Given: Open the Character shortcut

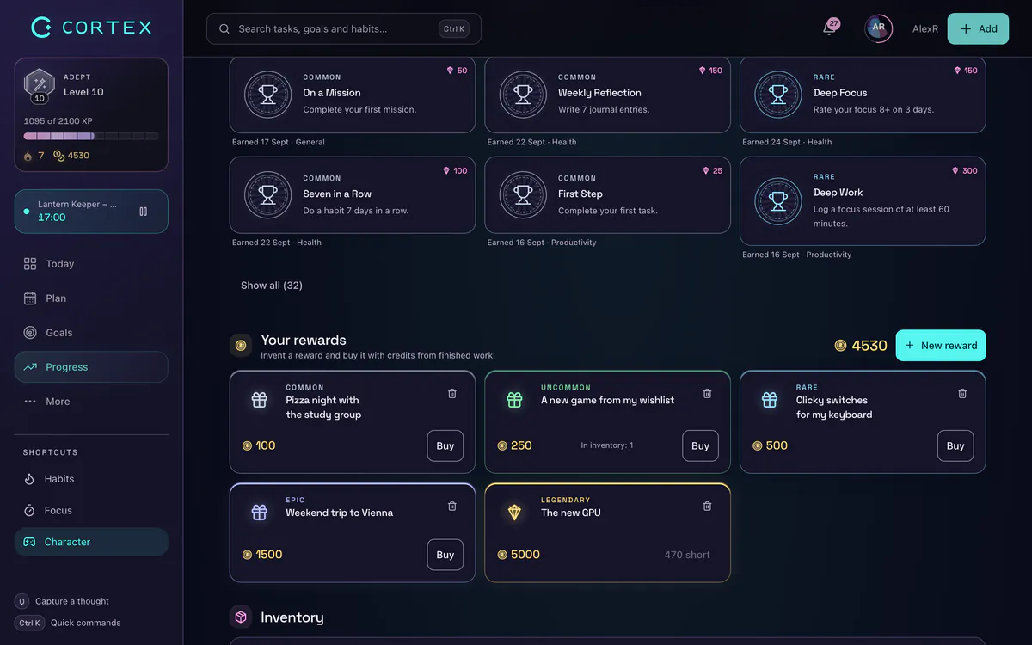Looking at the screenshot, I should (x=91, y=542).
